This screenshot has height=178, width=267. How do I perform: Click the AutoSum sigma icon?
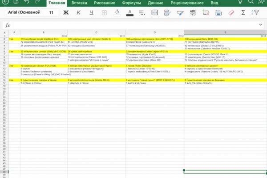[x=243, y=12]
